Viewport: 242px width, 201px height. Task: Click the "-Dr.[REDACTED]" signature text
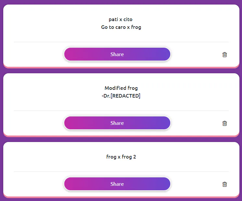coord(121,96)
